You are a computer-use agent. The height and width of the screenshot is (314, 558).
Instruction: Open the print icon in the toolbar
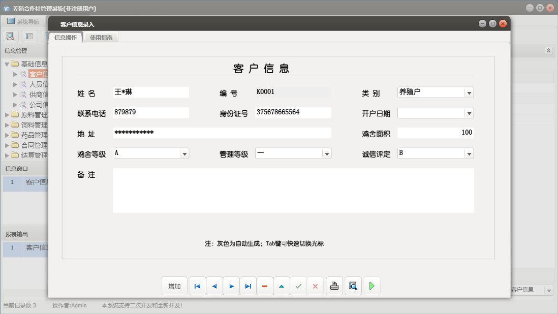click(x=334, y=286)
